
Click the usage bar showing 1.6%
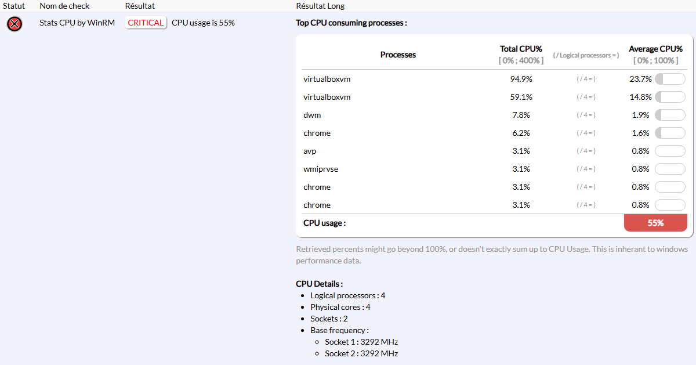click(670, 133)
